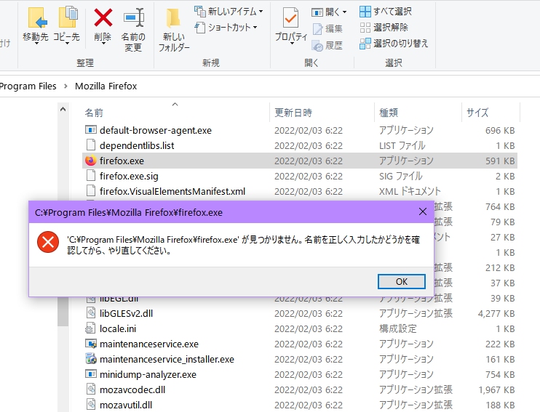
Task: Click the 591 KB size cell
Action: pyautogui.click(x=500, y=161)
